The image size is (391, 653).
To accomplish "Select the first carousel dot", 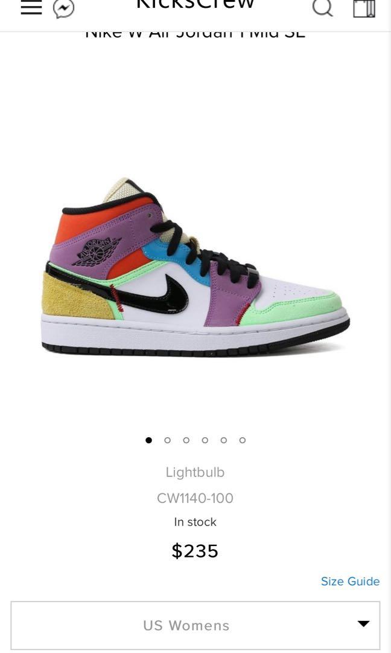I will 149,440.
